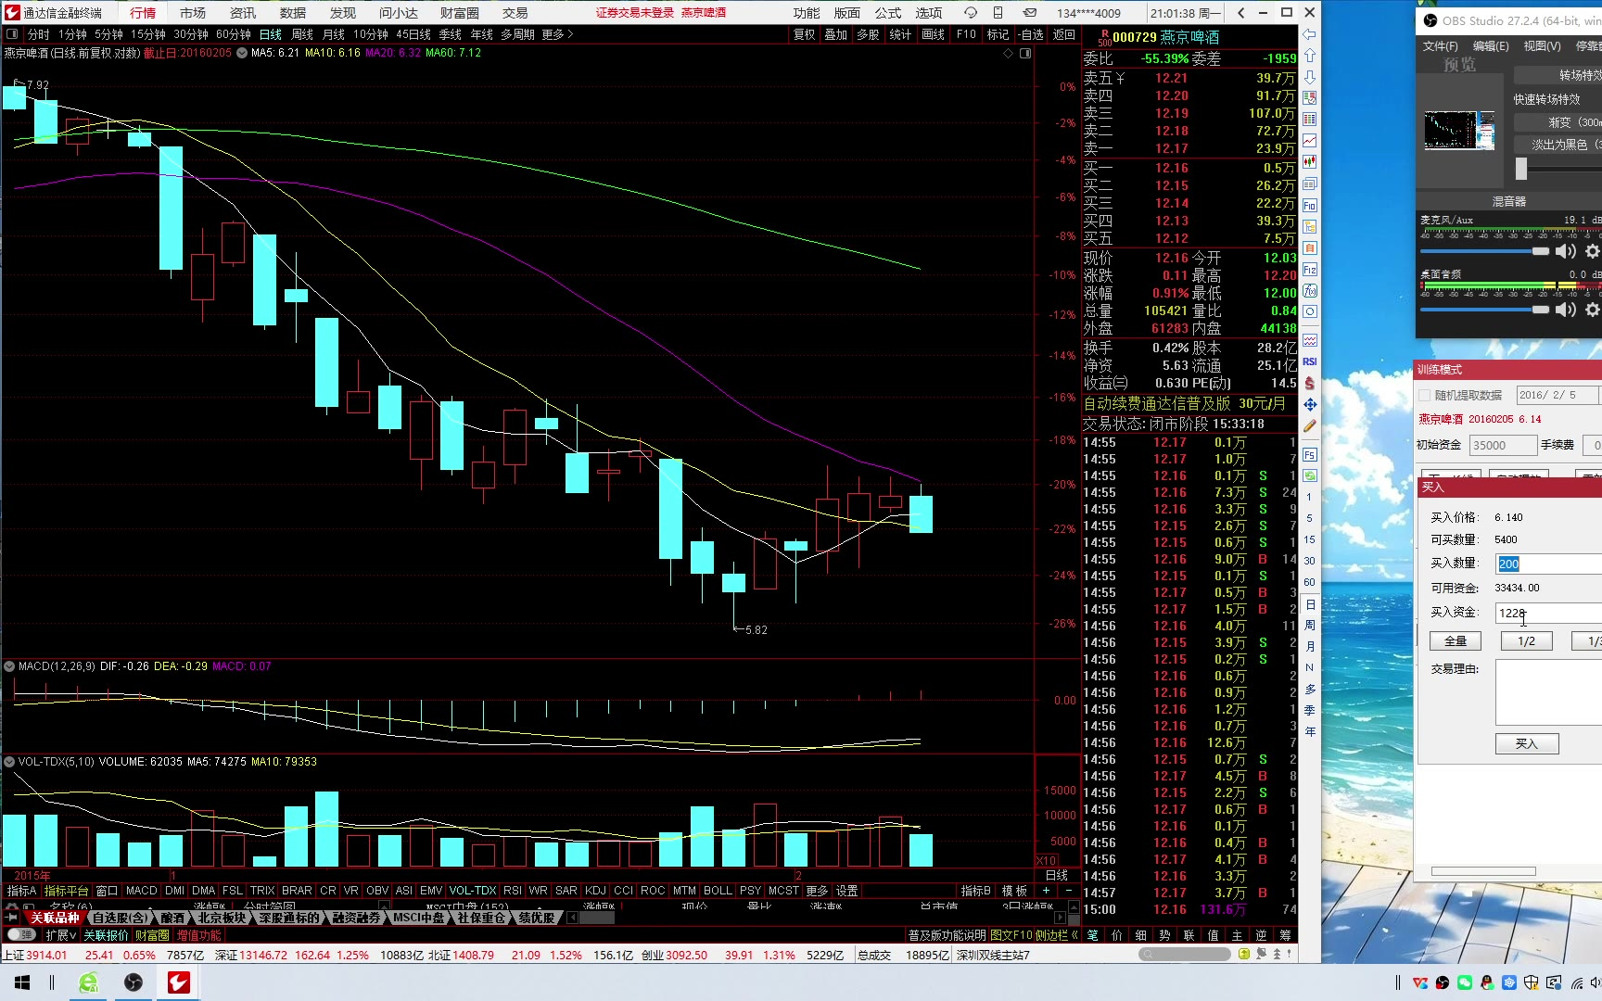
Task: Open the 资讯 menu in top bar
Action: click(243, 13)
